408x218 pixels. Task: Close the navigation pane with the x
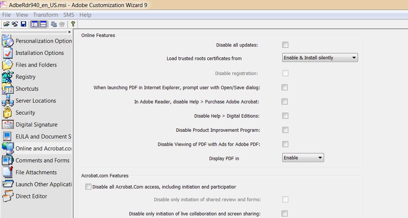point(69,32)
